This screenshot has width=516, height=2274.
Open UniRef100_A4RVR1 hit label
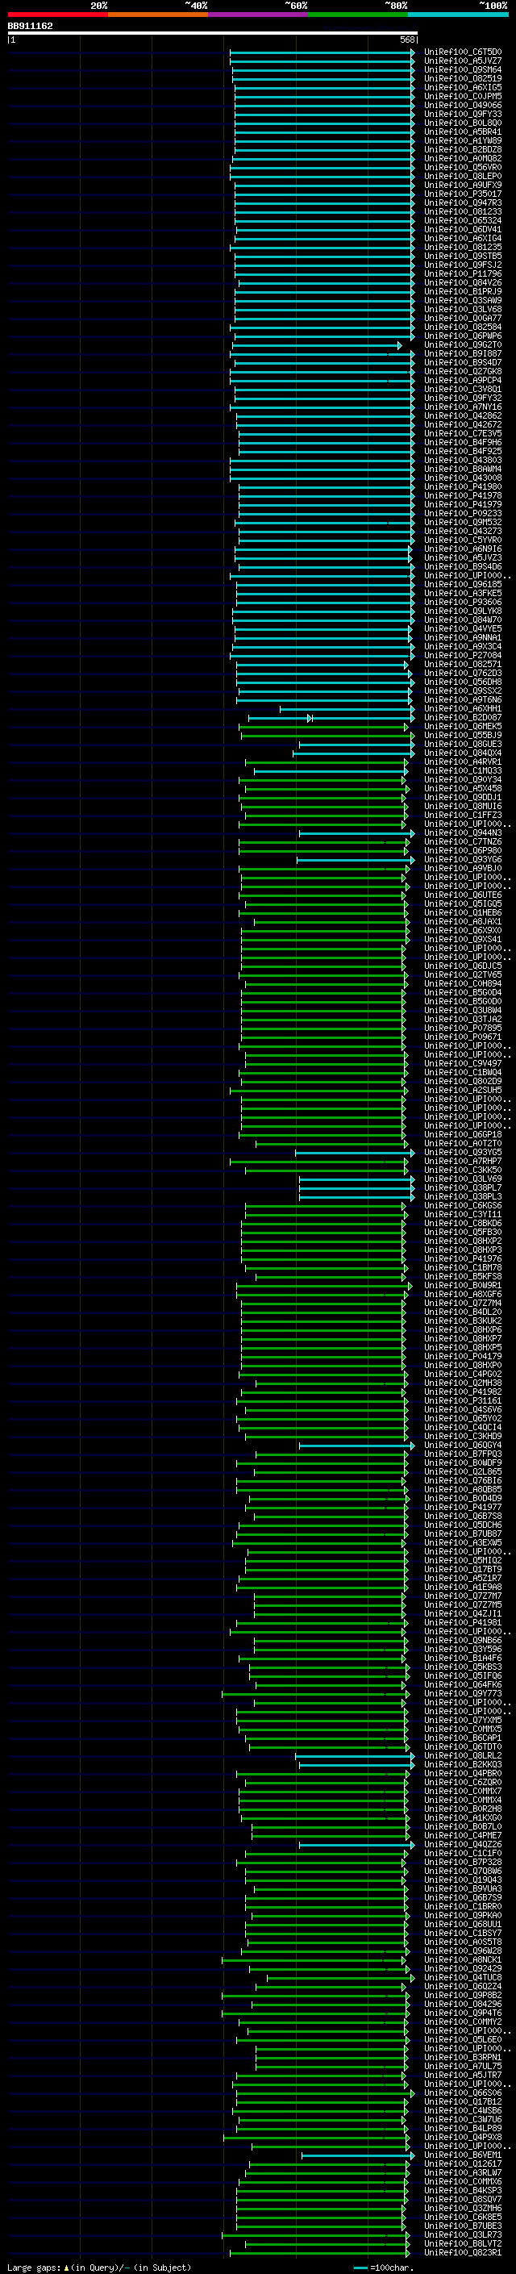(463, 761)
